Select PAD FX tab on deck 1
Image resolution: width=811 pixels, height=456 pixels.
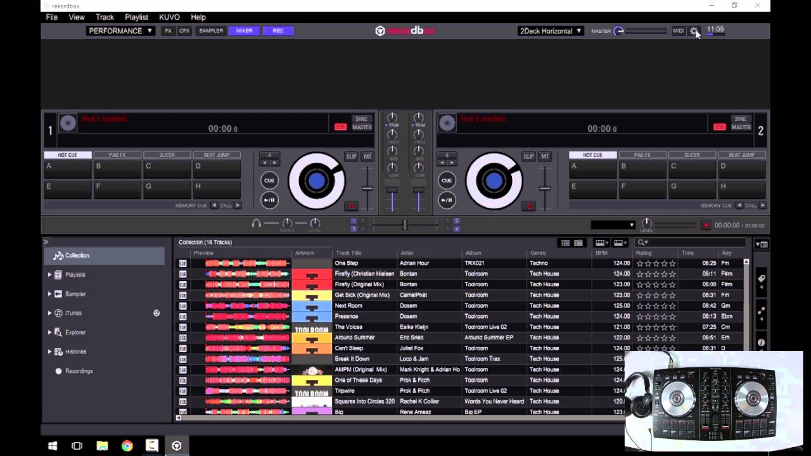117,155
